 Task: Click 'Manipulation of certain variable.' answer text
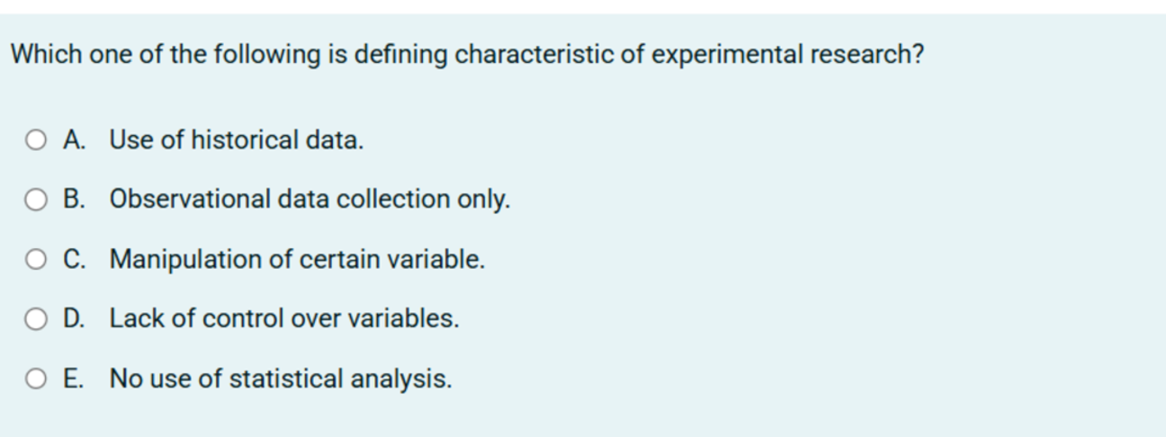point(297,260)
